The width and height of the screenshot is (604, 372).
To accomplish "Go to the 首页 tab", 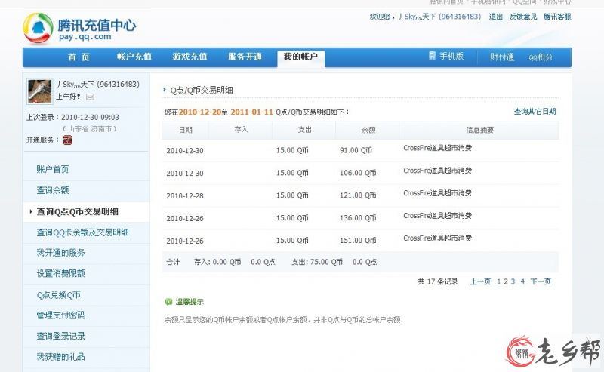I will 79,57.
